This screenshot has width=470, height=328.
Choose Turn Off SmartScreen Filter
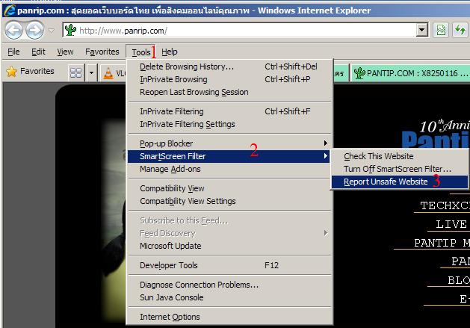coord(400,169)
